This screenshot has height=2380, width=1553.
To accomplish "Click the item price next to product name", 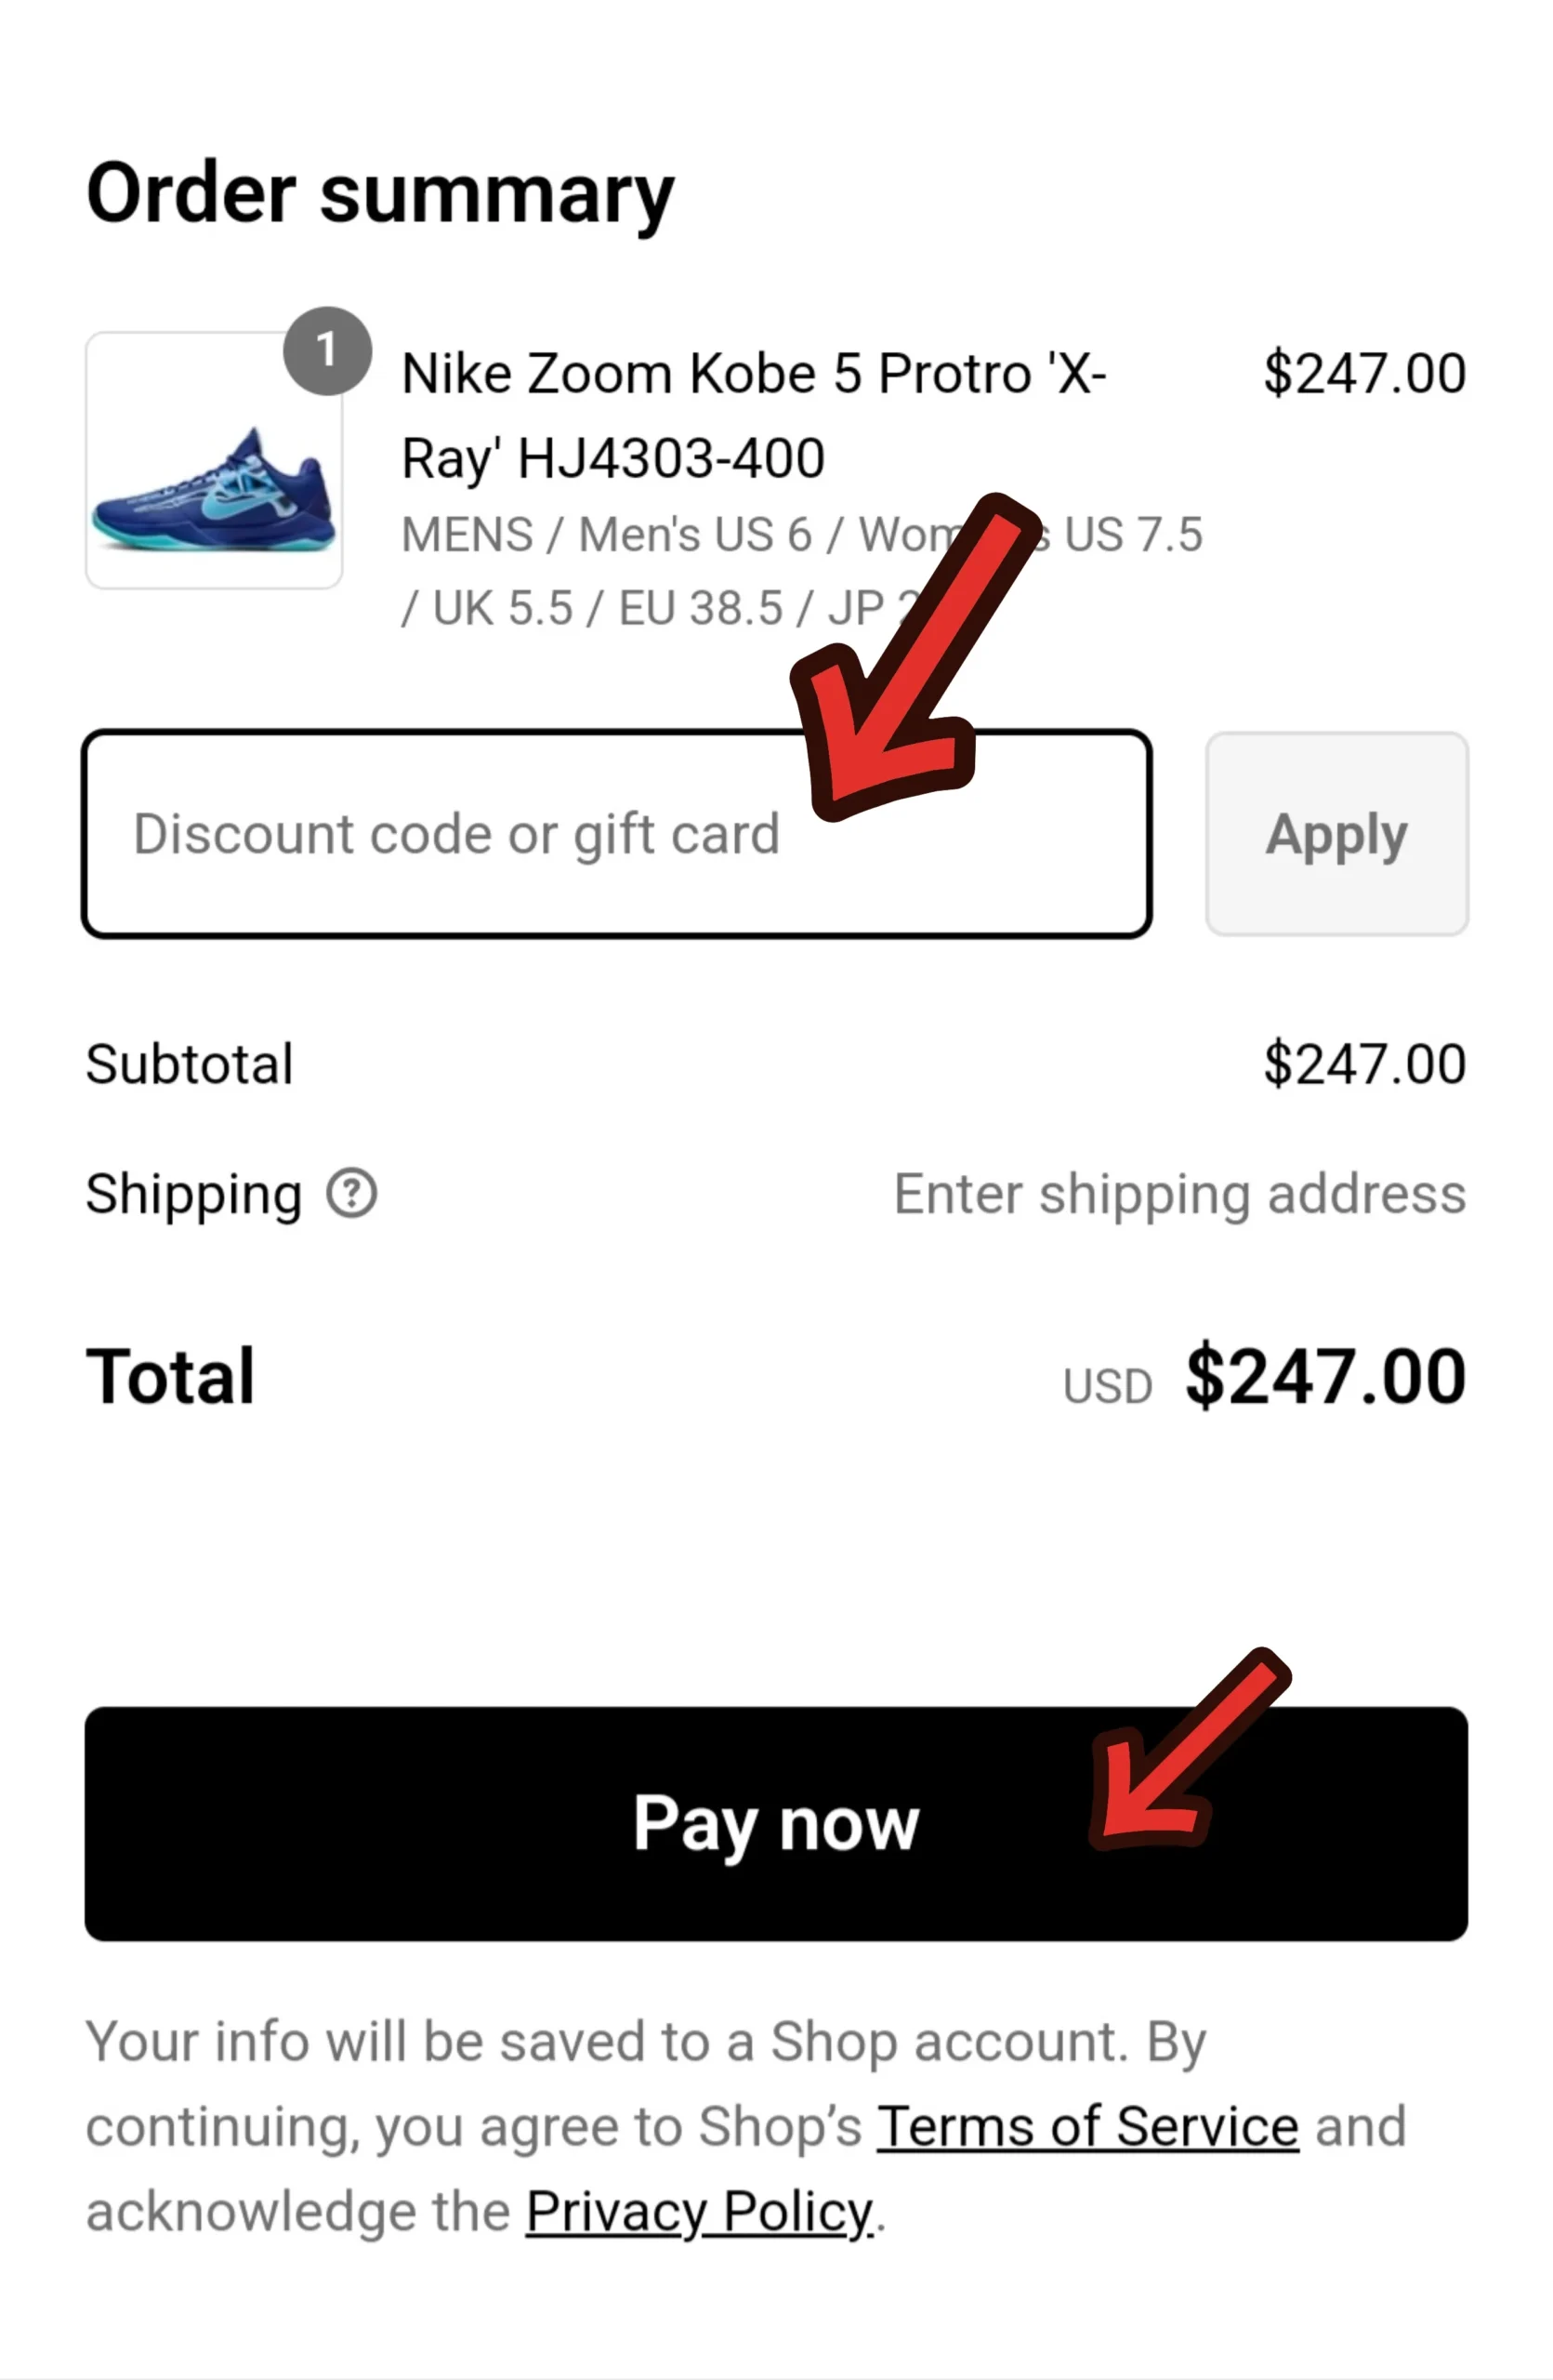I will pos(1364,374).
